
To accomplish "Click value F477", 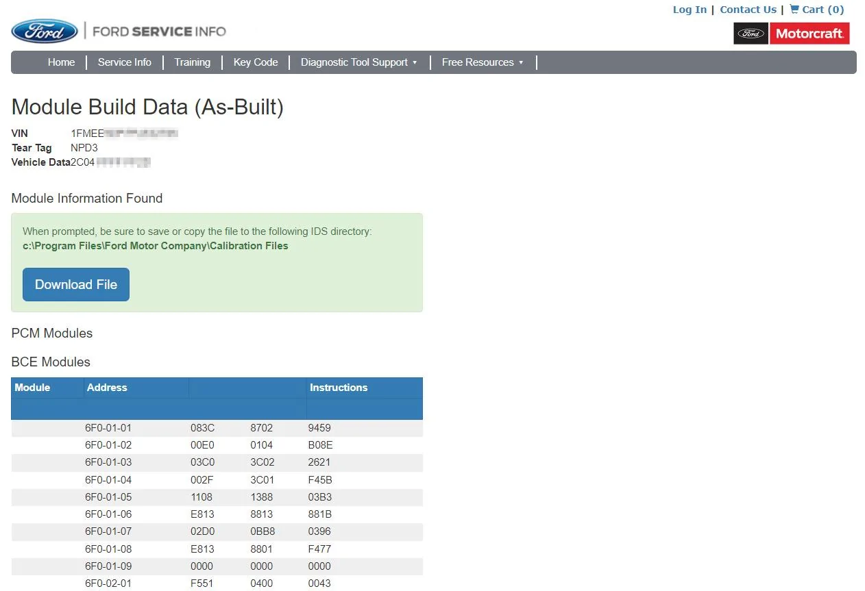I will [x=319, y=549].
